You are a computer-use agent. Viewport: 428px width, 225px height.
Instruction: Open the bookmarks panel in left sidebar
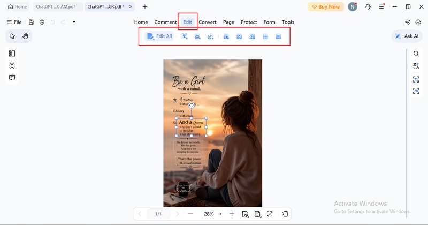point(12,65)
